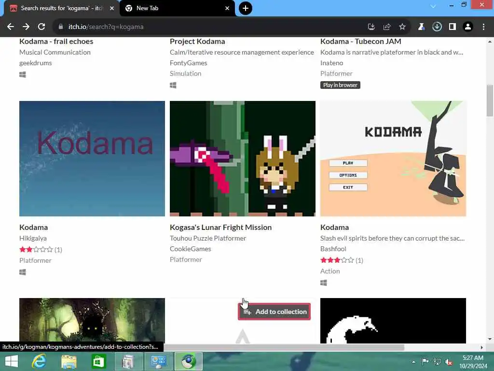Click the install page icon in address bar
This screenshot has height=371, width=494.
[x=371, y=27]
